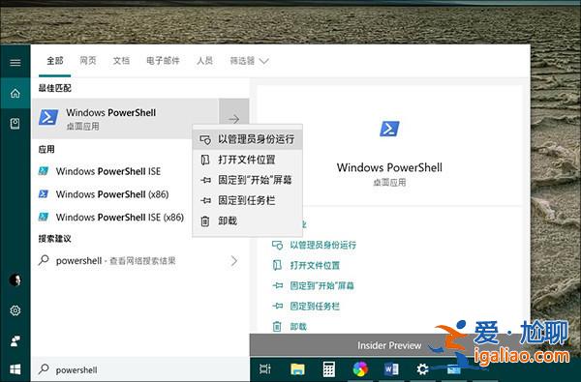Click 以管理员身份运行 link in preview pane

pyautogui.click(x=322, y=245)
